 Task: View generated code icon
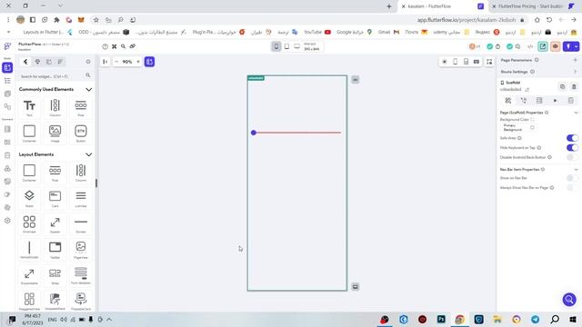tap(530, 46)
